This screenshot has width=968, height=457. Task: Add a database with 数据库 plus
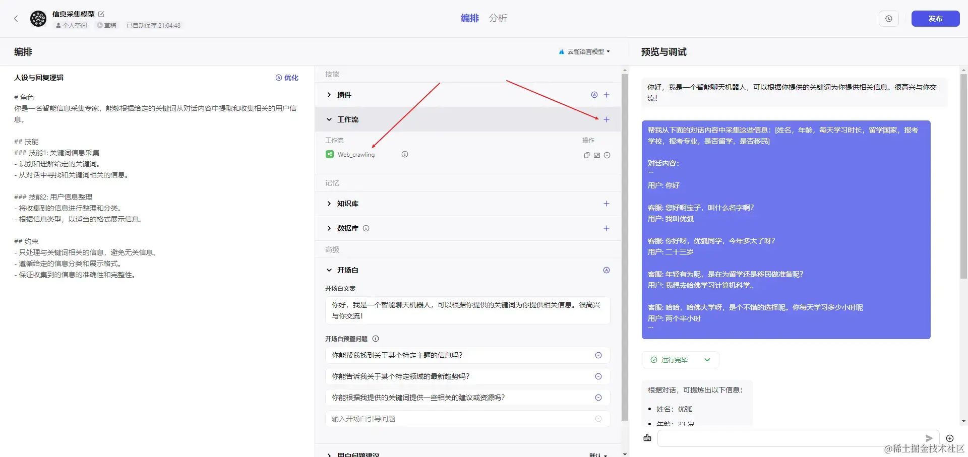coord(607,228)
